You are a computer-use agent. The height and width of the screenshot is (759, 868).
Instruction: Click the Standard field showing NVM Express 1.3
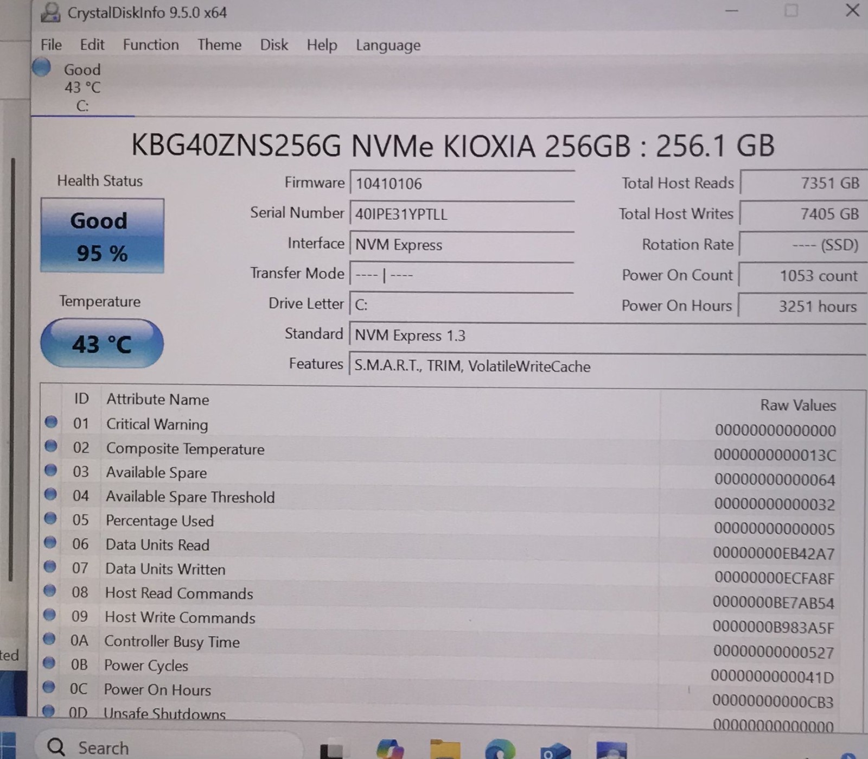pos(608,335)
